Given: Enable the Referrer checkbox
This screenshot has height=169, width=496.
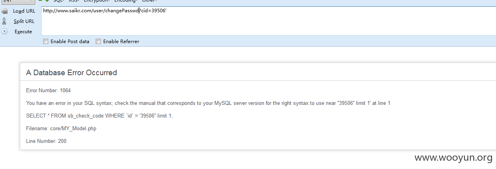Looking at the screenshot, I should 98,41.
